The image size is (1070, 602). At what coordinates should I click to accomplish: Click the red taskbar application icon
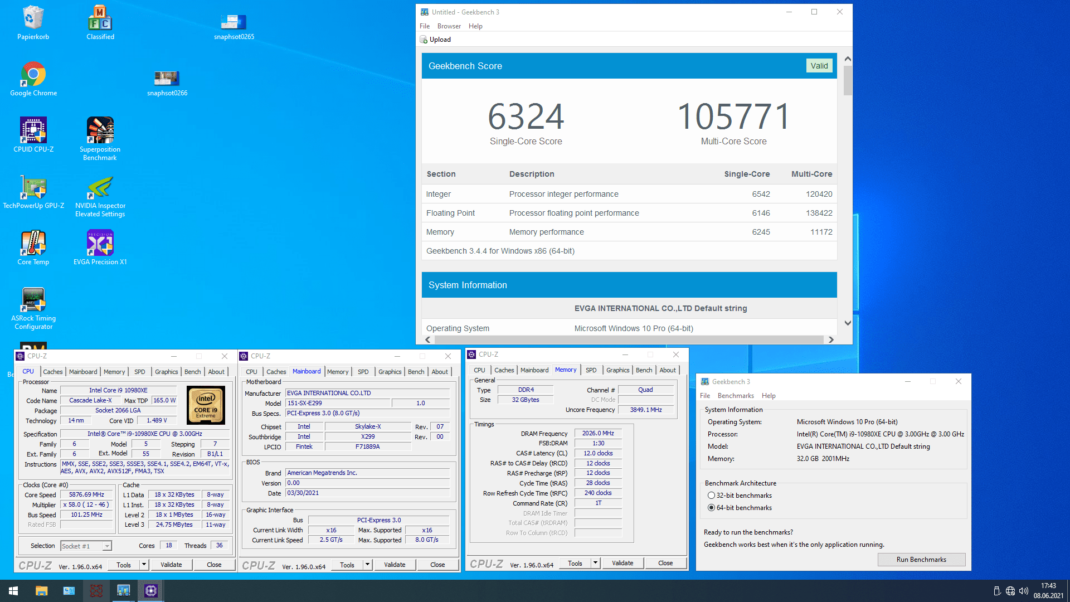pos(96,591)
